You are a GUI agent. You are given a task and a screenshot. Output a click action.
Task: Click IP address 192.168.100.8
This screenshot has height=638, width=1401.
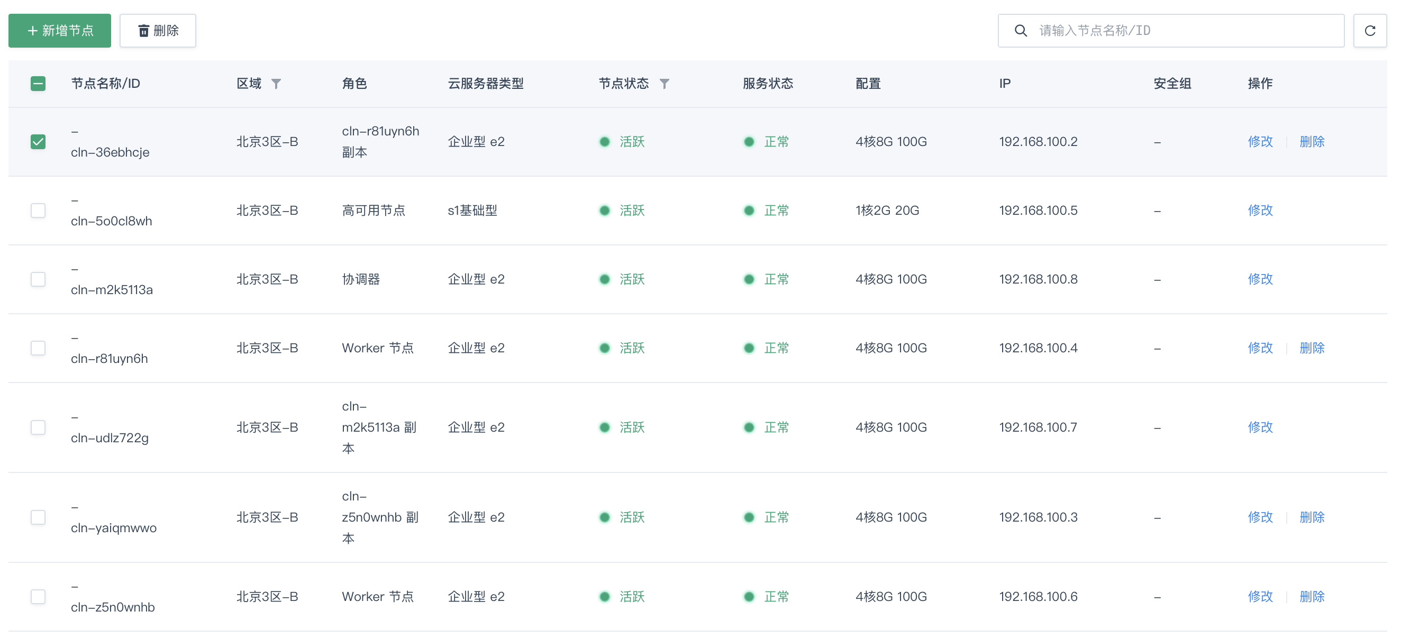coord(1038,279)
